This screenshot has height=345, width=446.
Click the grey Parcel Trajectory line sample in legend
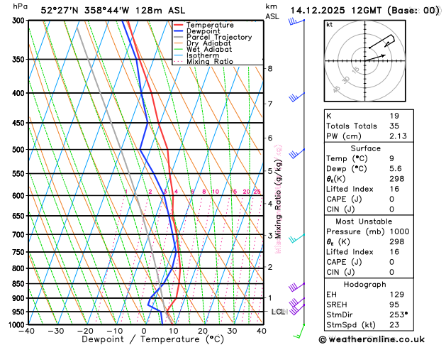[x=179, y=37]
